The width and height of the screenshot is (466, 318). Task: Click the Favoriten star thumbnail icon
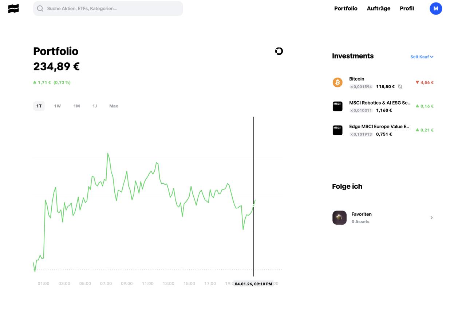point(339,218)
